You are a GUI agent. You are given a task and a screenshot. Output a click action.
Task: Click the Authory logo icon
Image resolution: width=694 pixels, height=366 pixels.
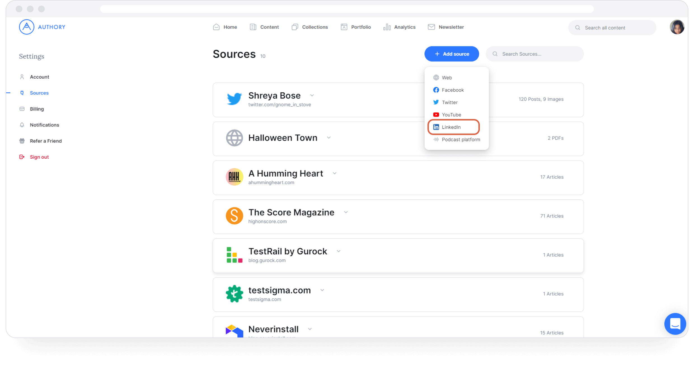pos(27,27)
